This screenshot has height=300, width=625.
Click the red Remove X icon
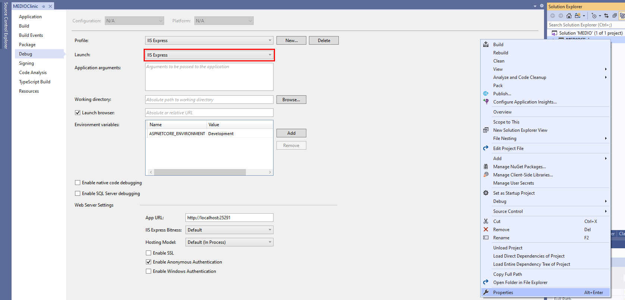coord(486,230)
